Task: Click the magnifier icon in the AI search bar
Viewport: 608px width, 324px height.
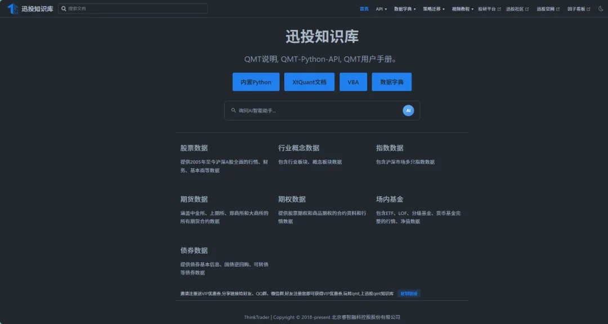Action: tap(234, 110)
